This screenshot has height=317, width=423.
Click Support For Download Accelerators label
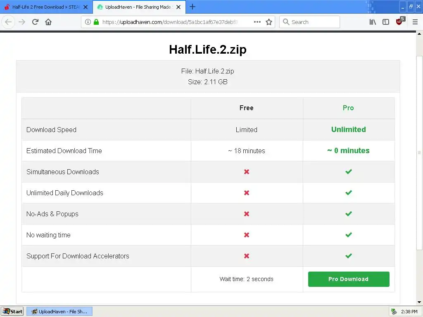tap(78, 256)
